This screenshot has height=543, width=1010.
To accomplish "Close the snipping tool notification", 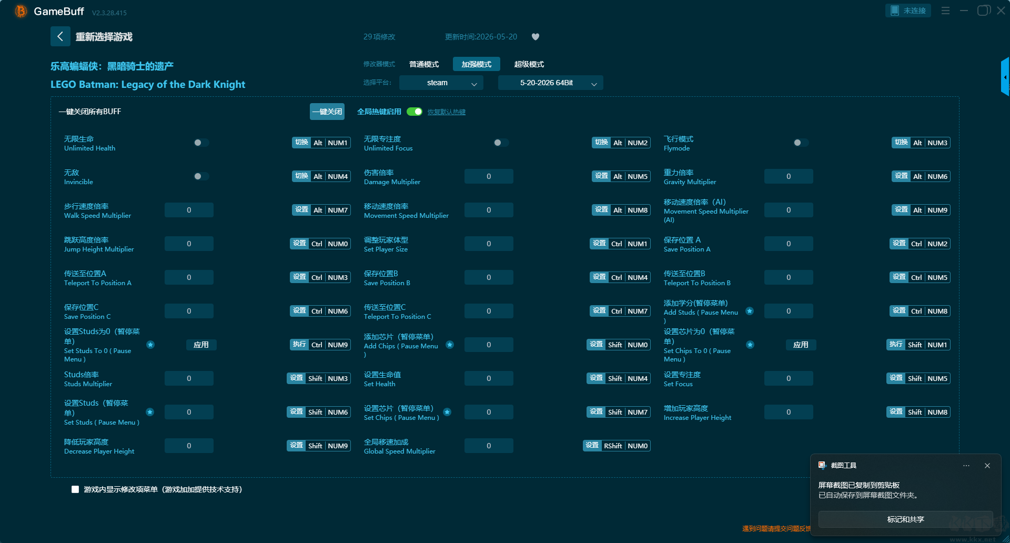I will pyautogui.click(x=987, y=466).
